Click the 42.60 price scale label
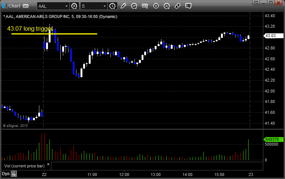Screen dimensions: 285x179 pyautogui.click(x=270, y=59)
